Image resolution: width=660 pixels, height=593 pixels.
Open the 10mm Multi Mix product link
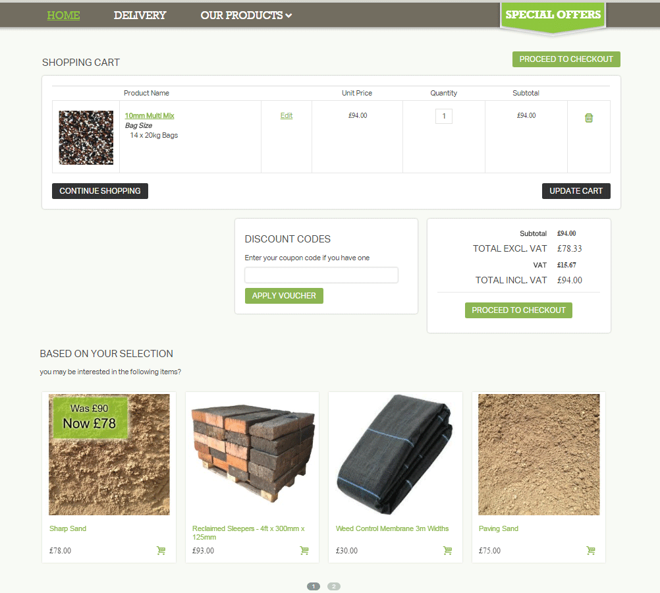(149, 115)
